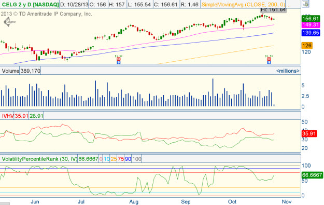
Task: Click the L: 155.54 low value
Action: pyautogui.click(x=139, y=4)
